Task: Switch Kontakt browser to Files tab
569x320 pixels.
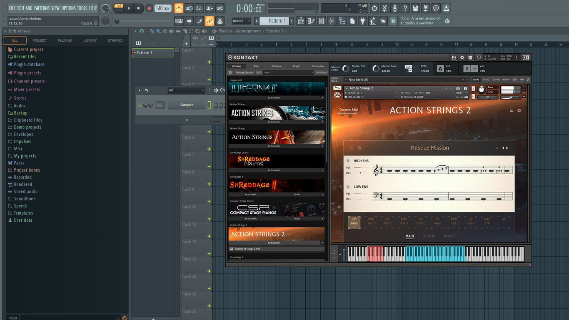Action: (x=256, y=66)
